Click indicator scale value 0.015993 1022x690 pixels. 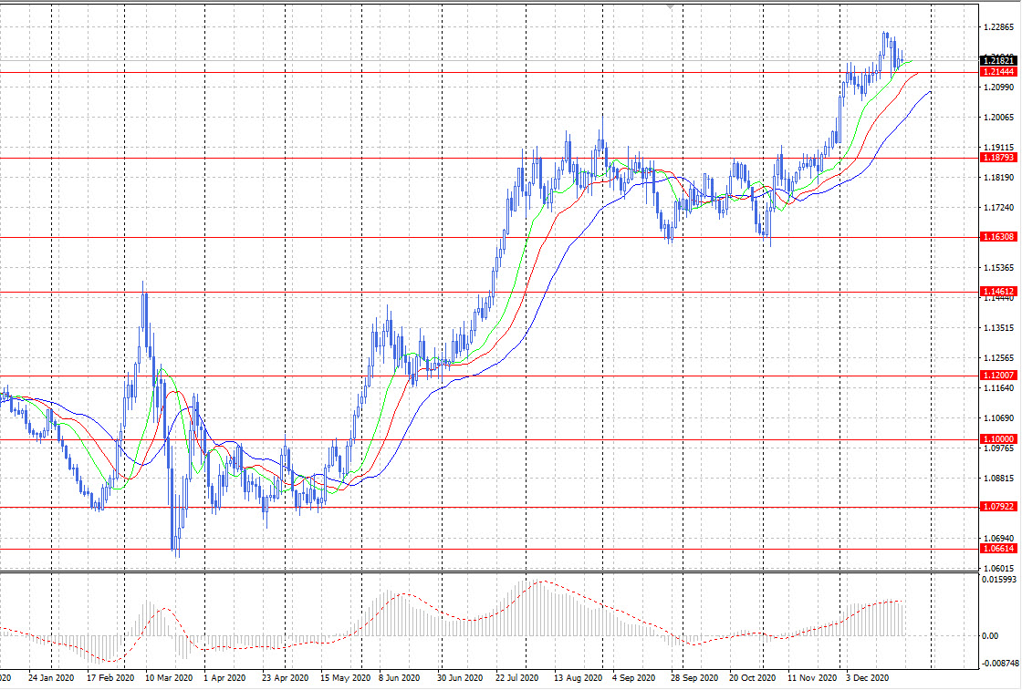(999, 580)
